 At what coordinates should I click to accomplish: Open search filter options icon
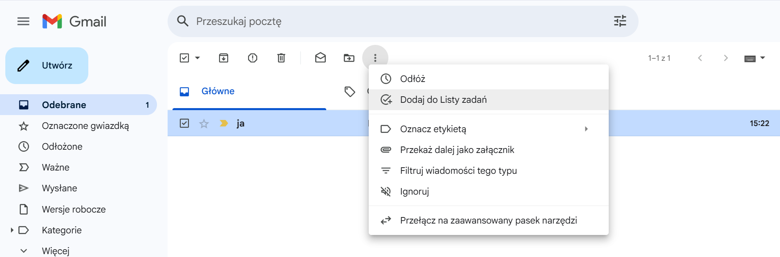click(620, 21)
